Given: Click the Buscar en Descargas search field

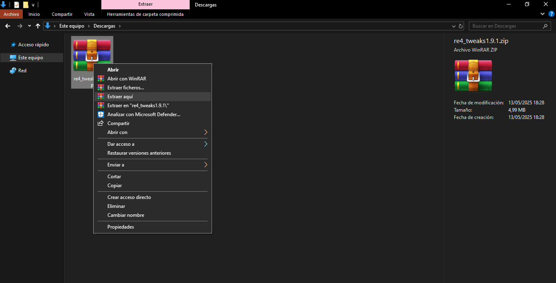Looking at the screenshot, I should pos(510,26).
